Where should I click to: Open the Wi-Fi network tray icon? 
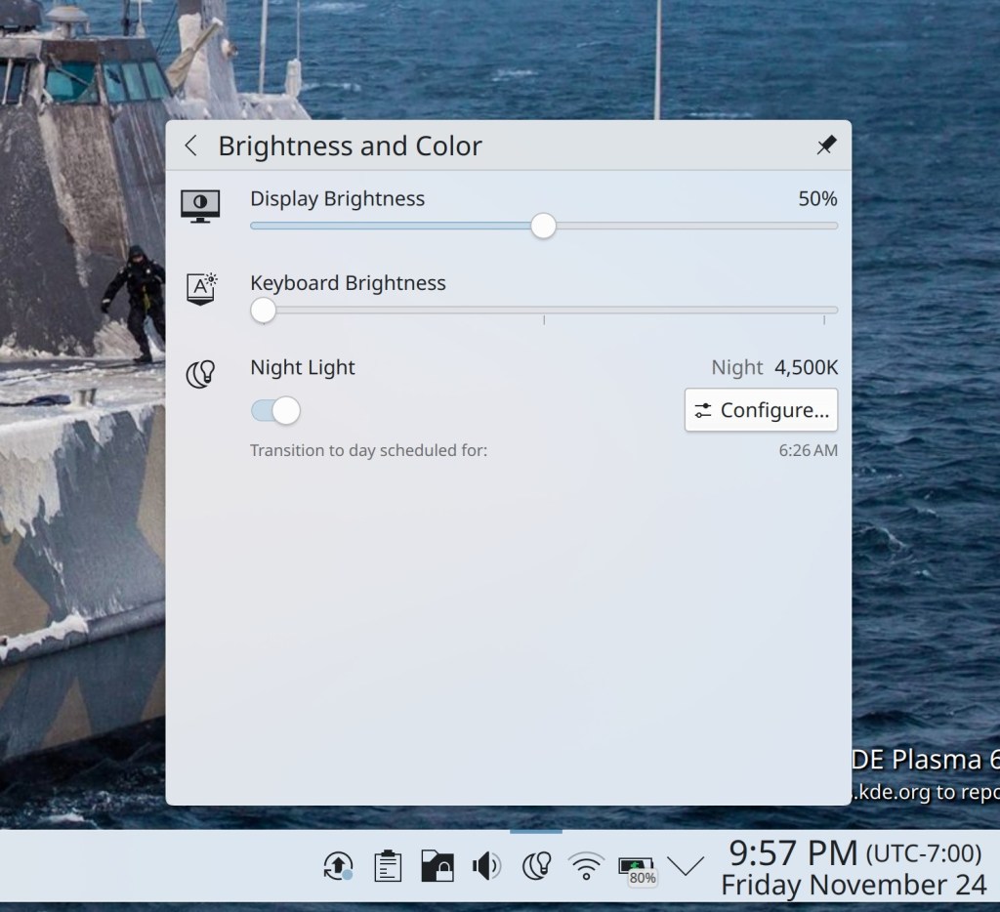click(x=586, y=865)
